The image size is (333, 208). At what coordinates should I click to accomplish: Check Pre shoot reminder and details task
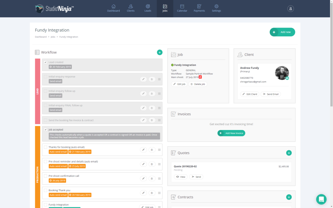(x=46, y=162)
